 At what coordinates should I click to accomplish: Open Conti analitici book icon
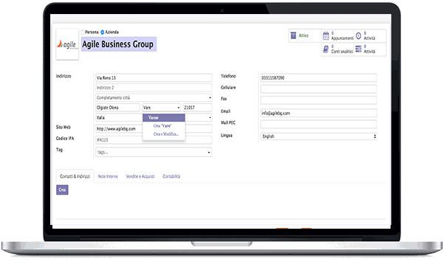click(x=326, y=49)
